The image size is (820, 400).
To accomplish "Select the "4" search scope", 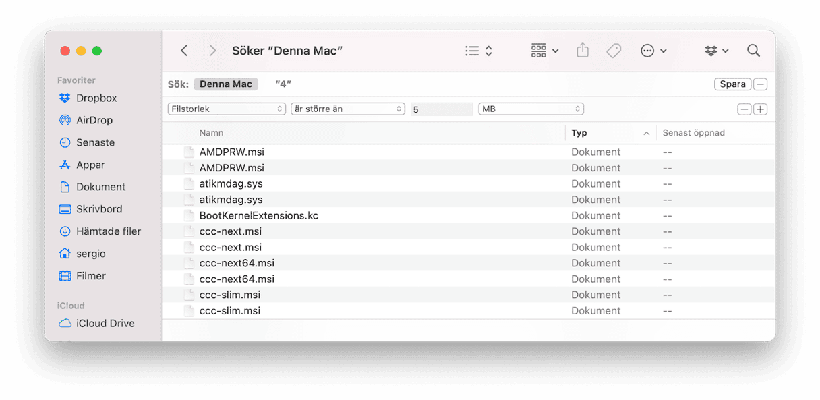I will point(283,84).
